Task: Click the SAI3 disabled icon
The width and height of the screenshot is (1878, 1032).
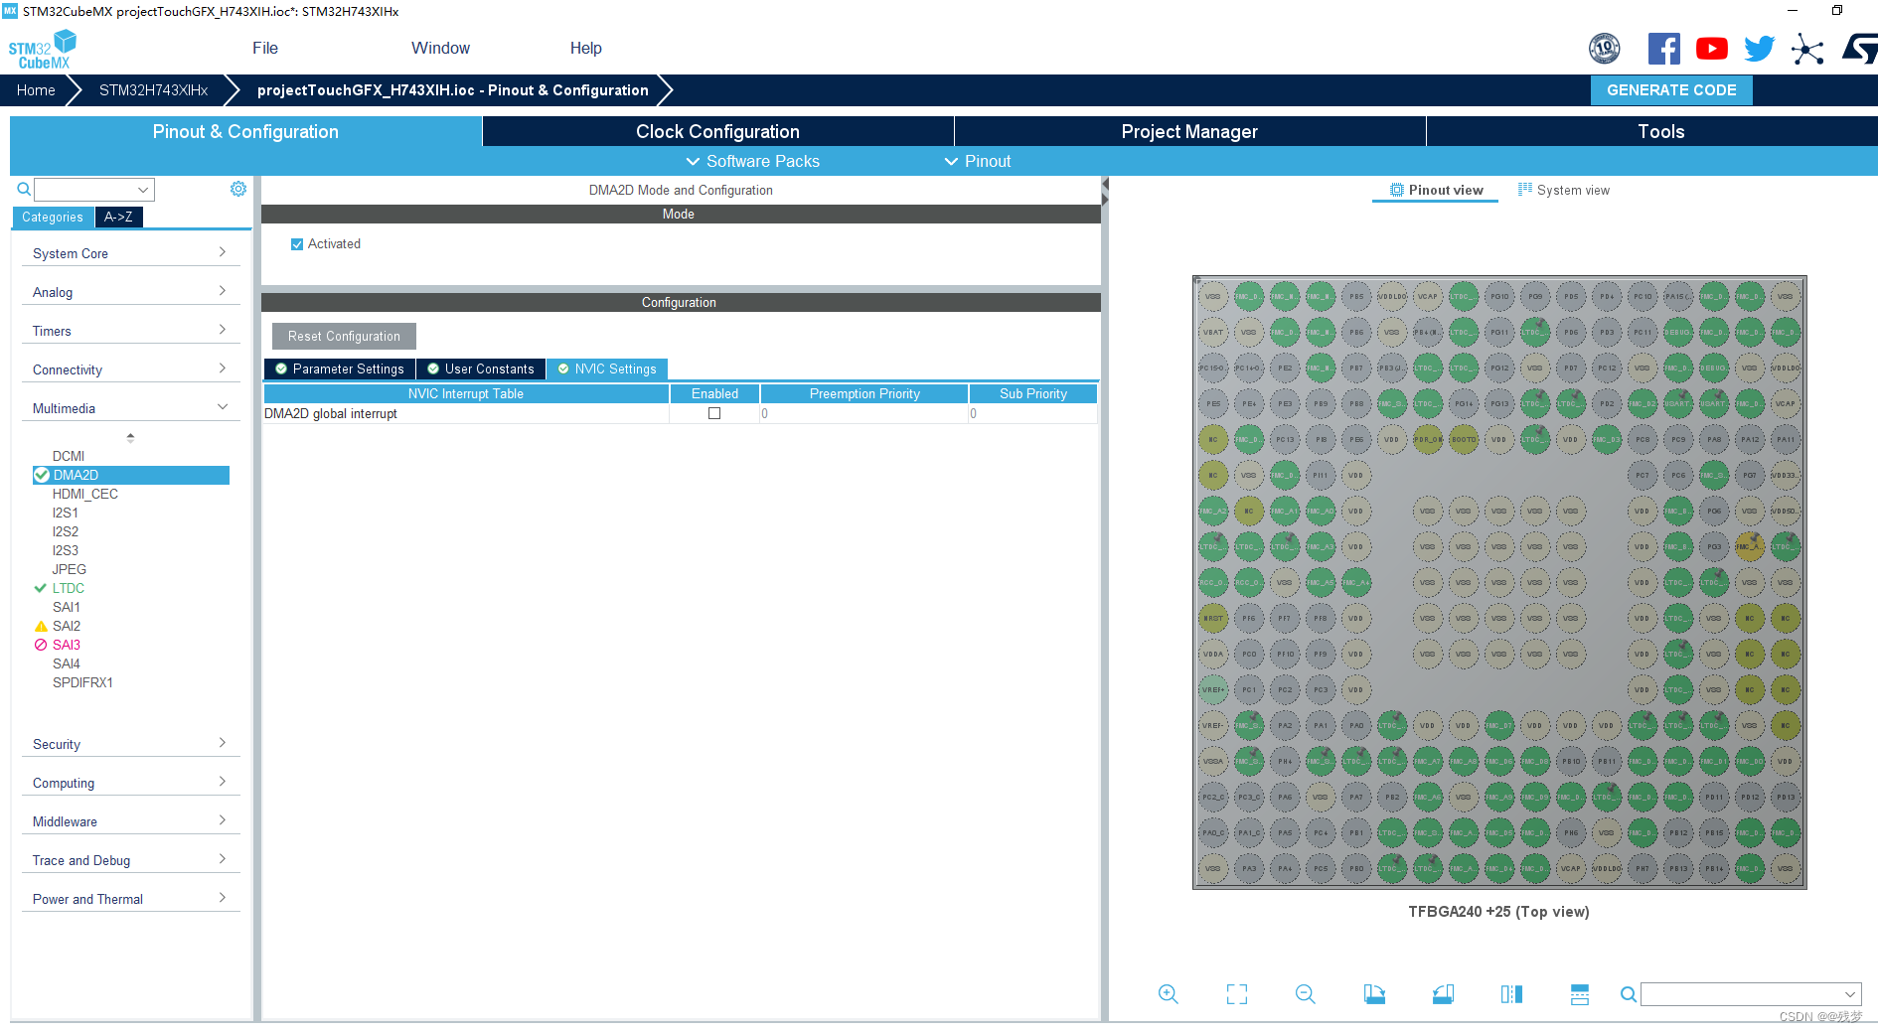Action: [x=41, y=645]
